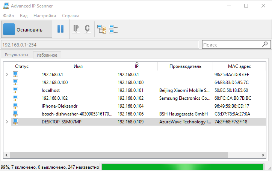Screen dimensions: 272x171
Task: Sort by the MAC адрес column header
Action: (x=239, y=66)
